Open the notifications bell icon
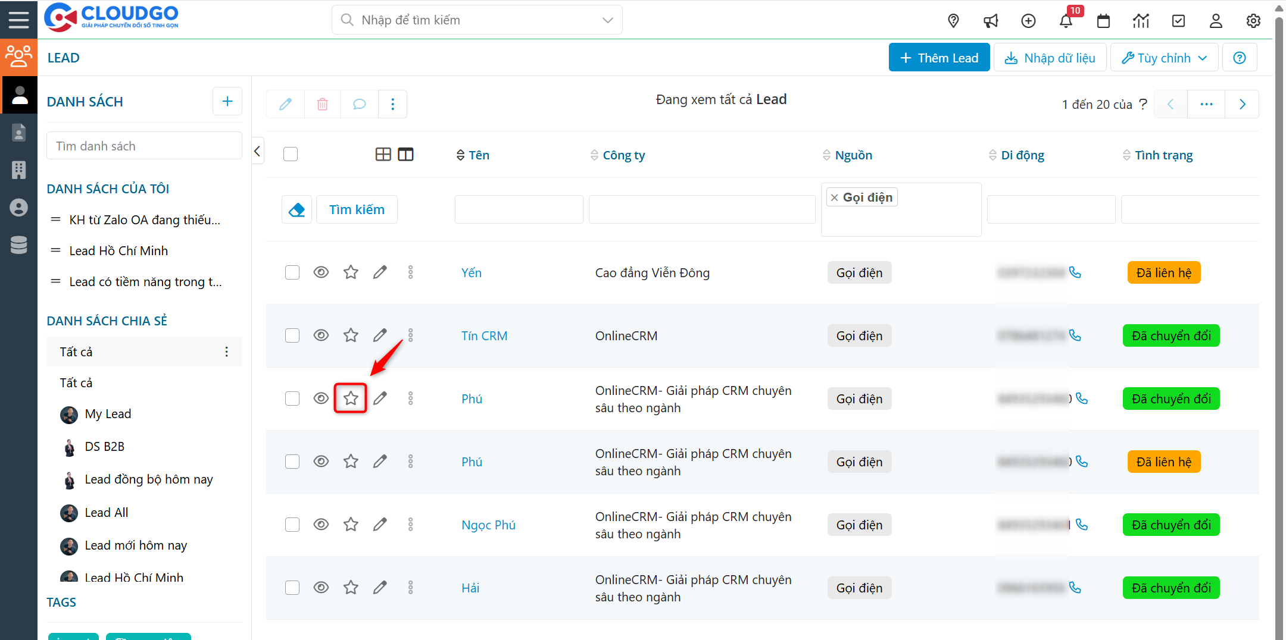 click(1066, 21)
